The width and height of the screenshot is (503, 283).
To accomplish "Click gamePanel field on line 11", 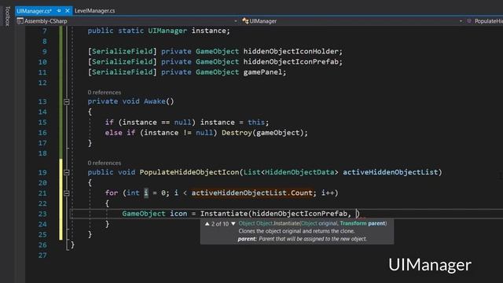I will [x=263, y=72].
